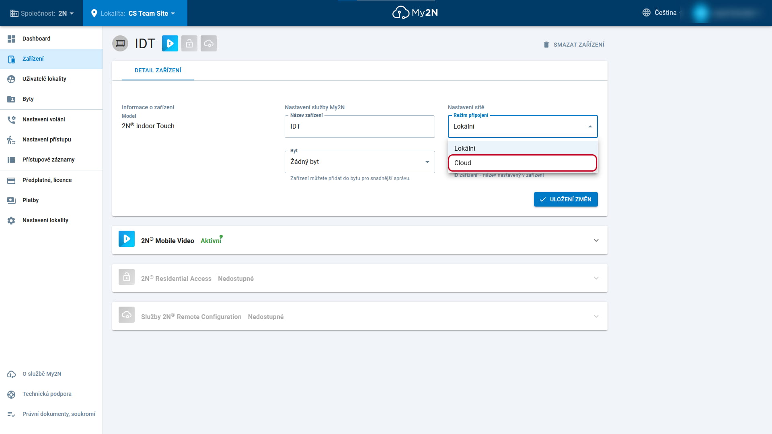Image resolution: width=772 pixels, height=434 pixels.
Task: Click the Technická podpora lifebuoy icon
Action: click(11, 394)
